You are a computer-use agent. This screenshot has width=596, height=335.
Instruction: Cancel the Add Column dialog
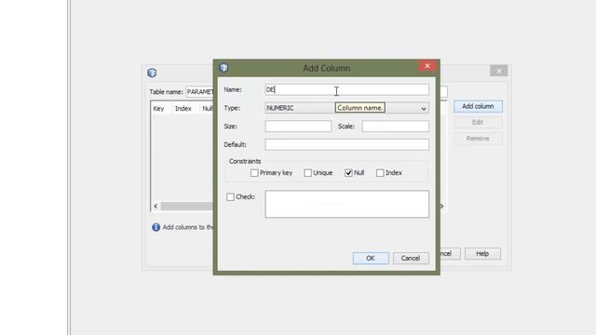point(411,258)
